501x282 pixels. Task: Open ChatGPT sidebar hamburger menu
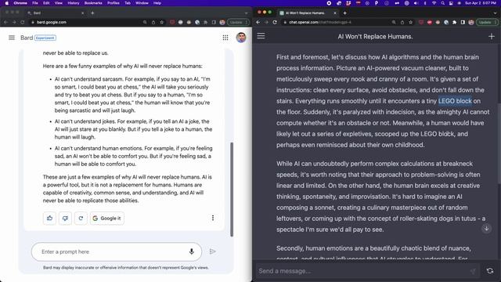[261, 36]
